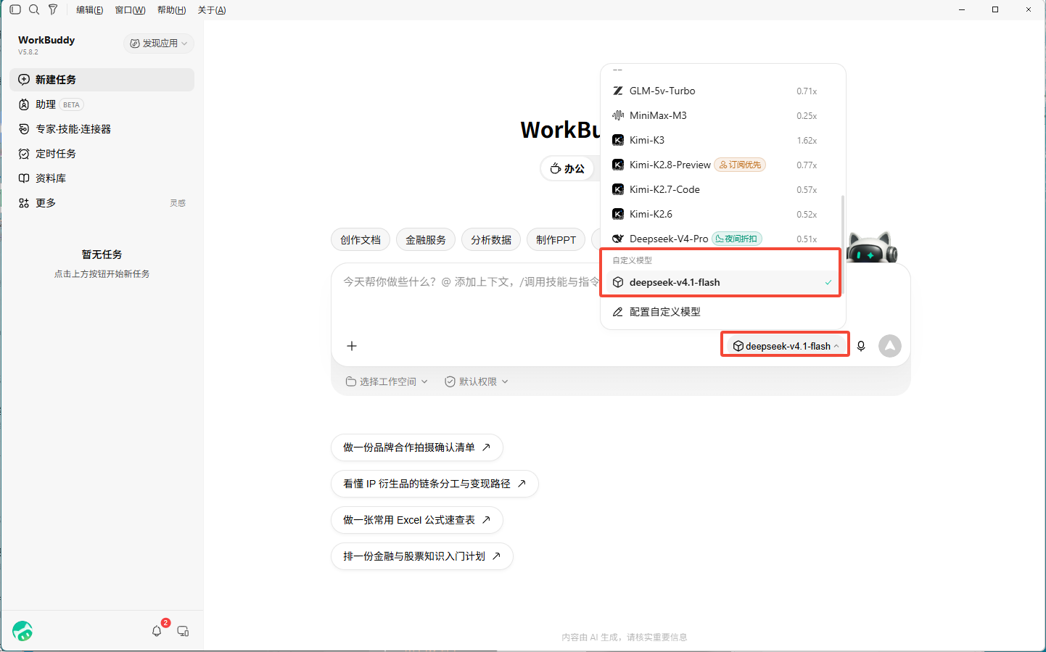Click the plus attach icon
1046x652 pixels.
[352, 346]
